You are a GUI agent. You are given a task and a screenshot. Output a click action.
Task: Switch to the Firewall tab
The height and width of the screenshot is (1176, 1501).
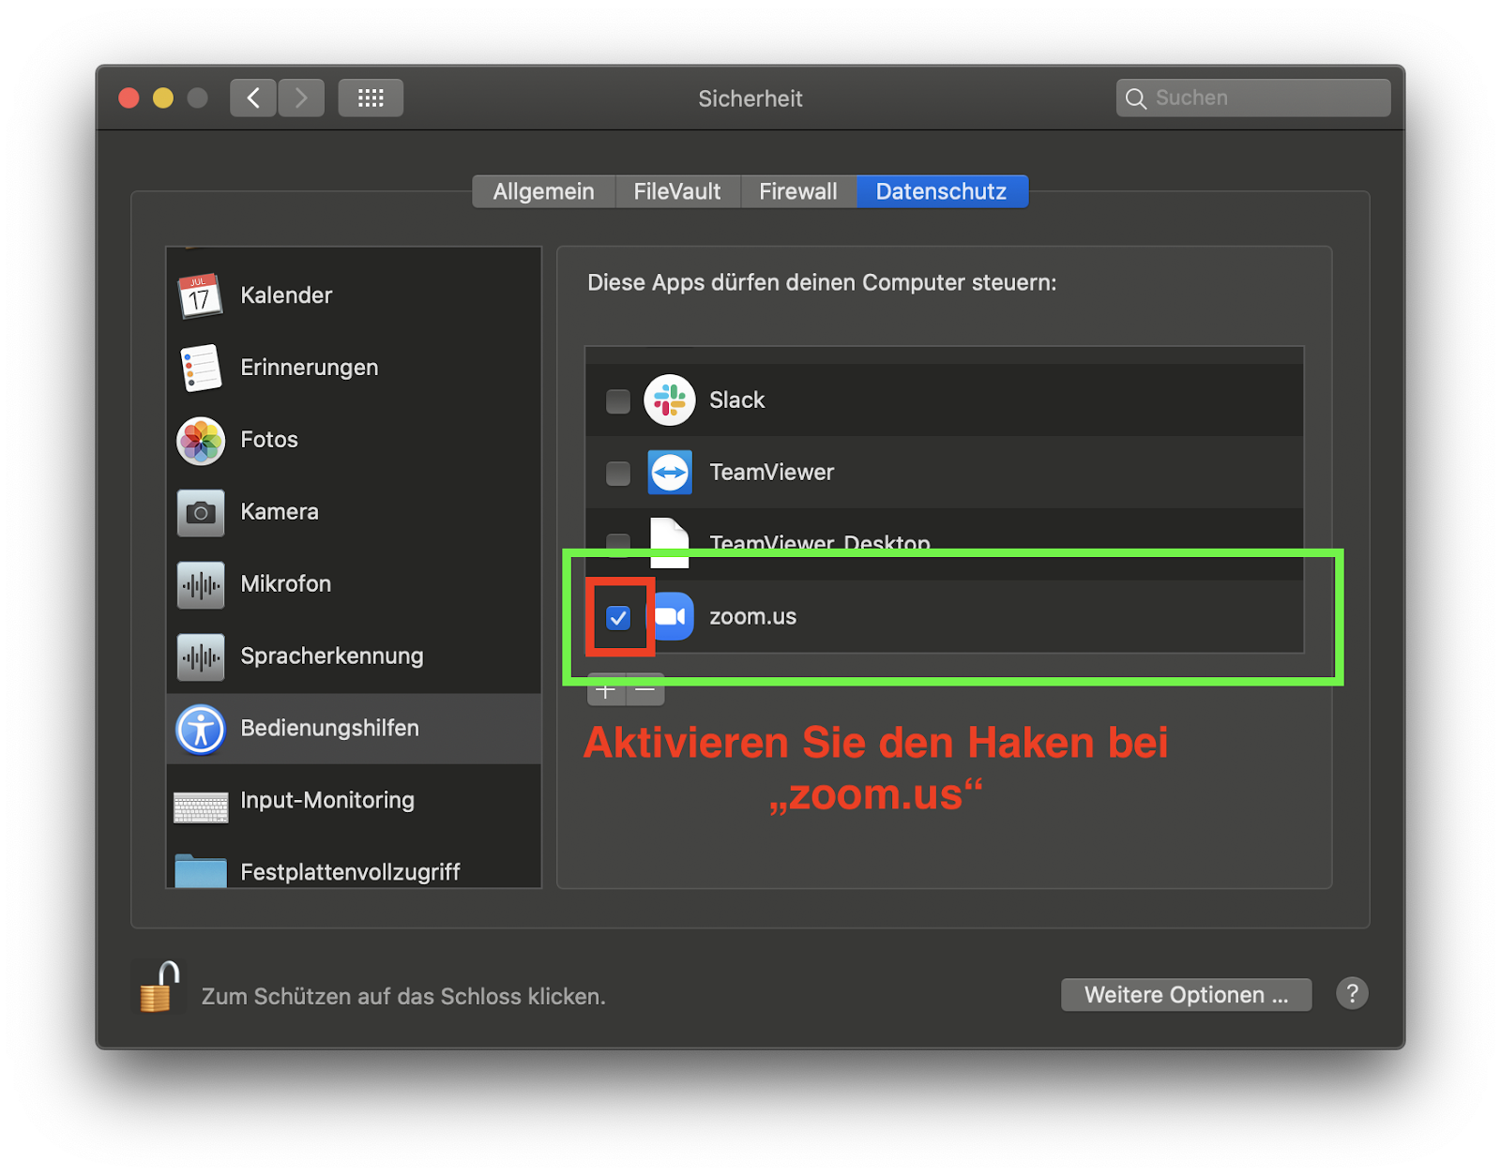point(798,191)
